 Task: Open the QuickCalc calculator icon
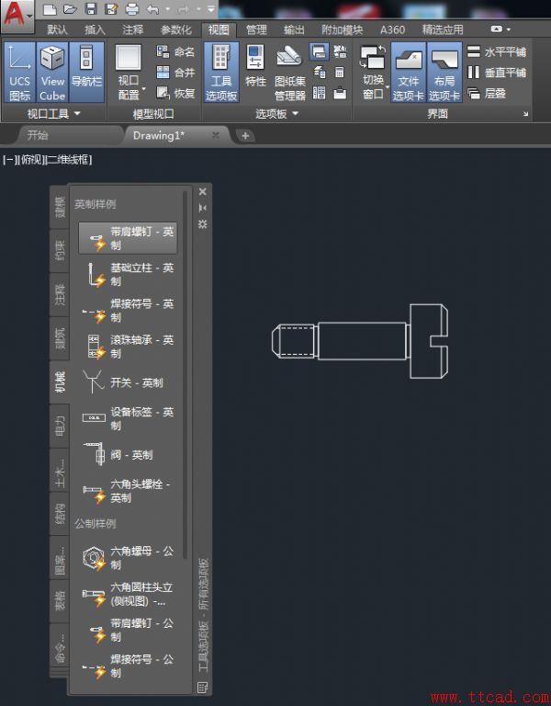pyautogui.click(x=340, y=72)
